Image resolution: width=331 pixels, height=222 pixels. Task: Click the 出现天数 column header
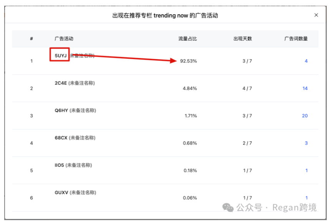point(243,39)
